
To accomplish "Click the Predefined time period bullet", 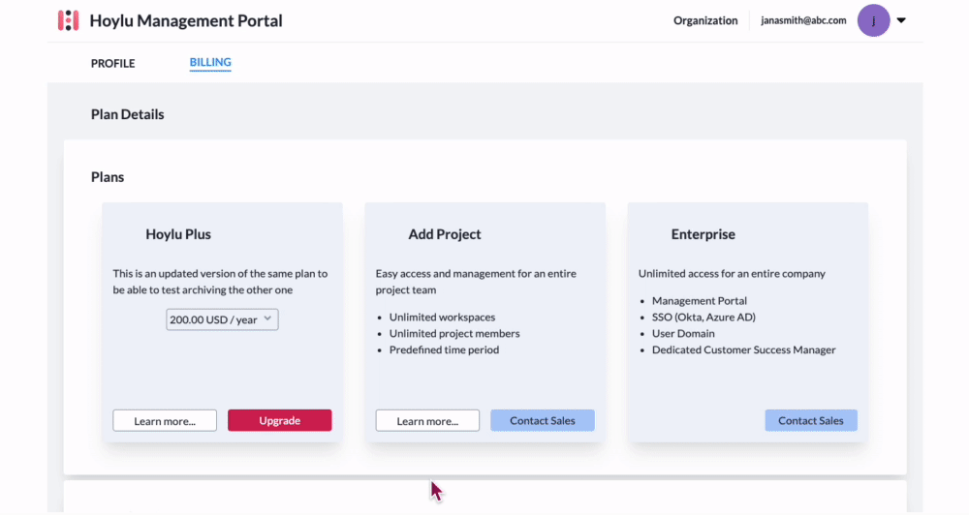I will coord(444,349).
